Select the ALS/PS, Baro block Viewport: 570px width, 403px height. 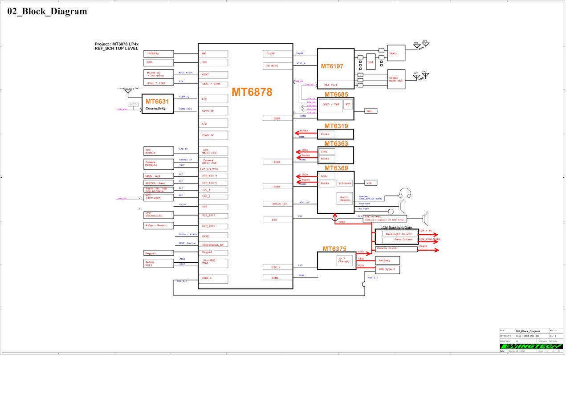pyautogui.click(x=159, y=183)
